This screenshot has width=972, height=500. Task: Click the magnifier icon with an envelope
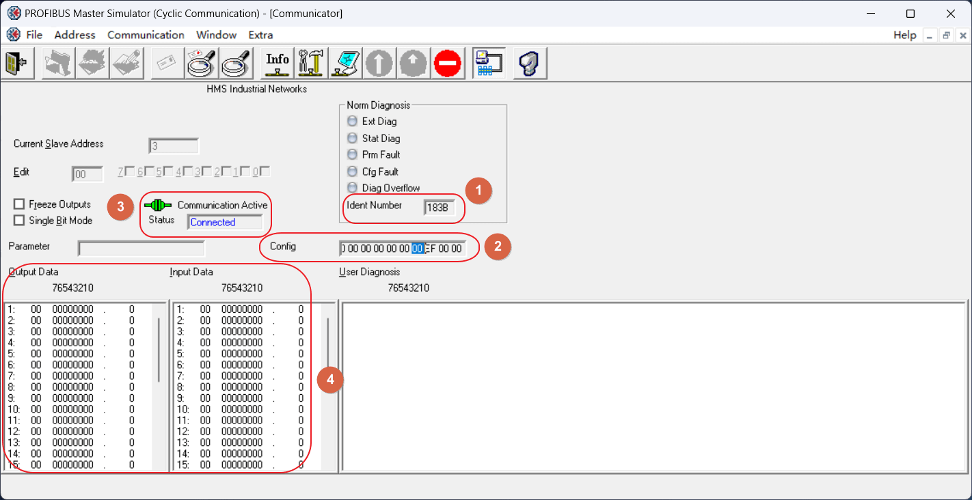[x=202, y=64]
